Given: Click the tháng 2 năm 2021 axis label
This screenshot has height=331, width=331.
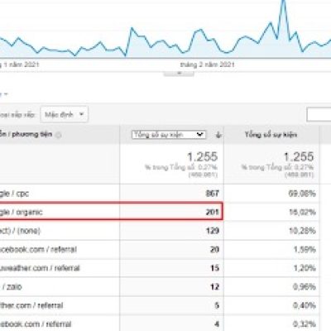Looking at the screenshot, I should tap(207, 65).
